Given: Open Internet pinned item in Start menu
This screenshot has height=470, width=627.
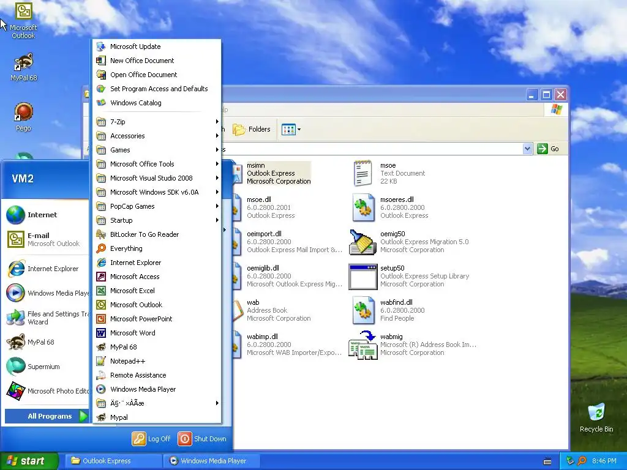Looking at the screenshot, I should pyautogui.click(x=46, y=215).
